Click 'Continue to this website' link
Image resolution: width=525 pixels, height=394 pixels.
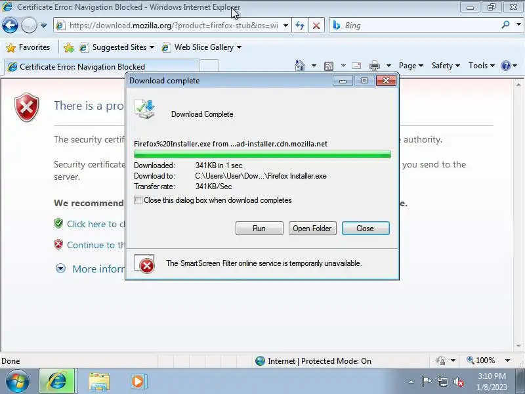[x=96, y=245]
